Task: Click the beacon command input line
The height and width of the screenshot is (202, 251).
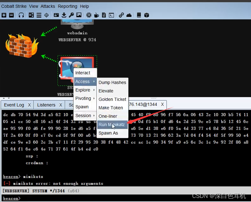Action: click(126, 199)
